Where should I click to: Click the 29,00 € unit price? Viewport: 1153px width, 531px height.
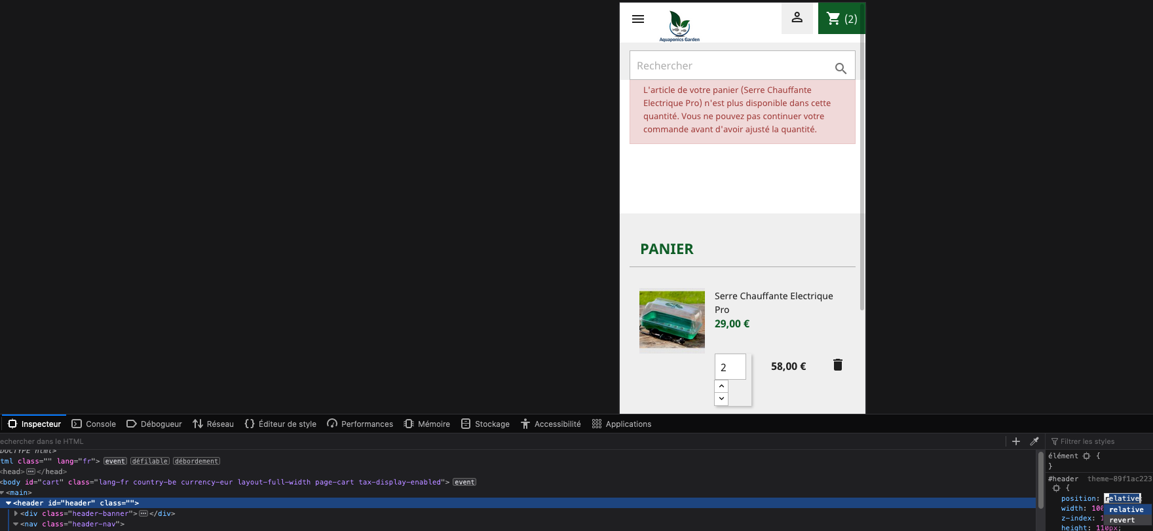pyautogui.click(x=732, y=323)
